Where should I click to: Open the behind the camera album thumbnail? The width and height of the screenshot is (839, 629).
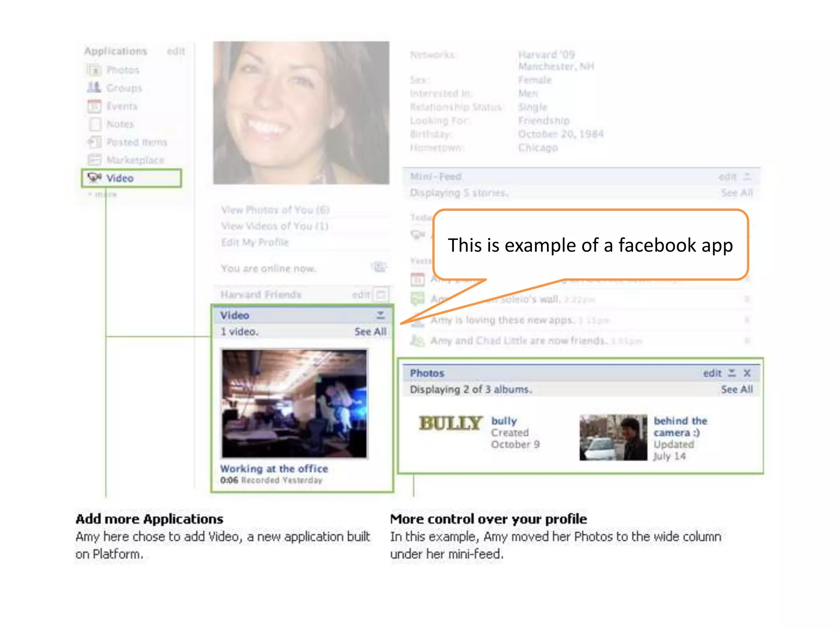(x=613, y=437)
